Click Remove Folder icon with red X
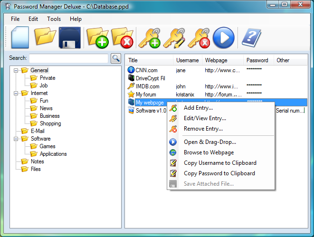The height and width of the screenshot is (237, 314). (x=122, y=38)
